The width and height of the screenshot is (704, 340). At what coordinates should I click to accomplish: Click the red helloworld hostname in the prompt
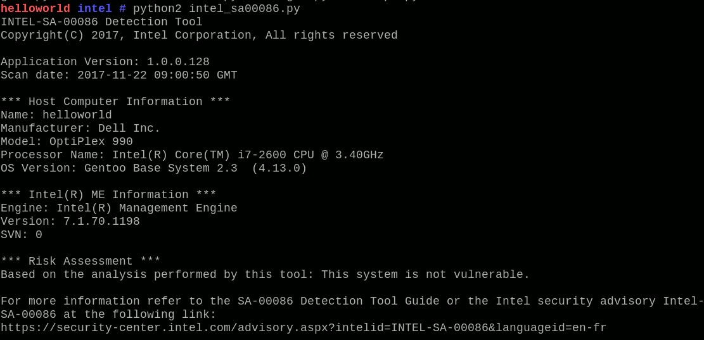(x=35, y=9)
